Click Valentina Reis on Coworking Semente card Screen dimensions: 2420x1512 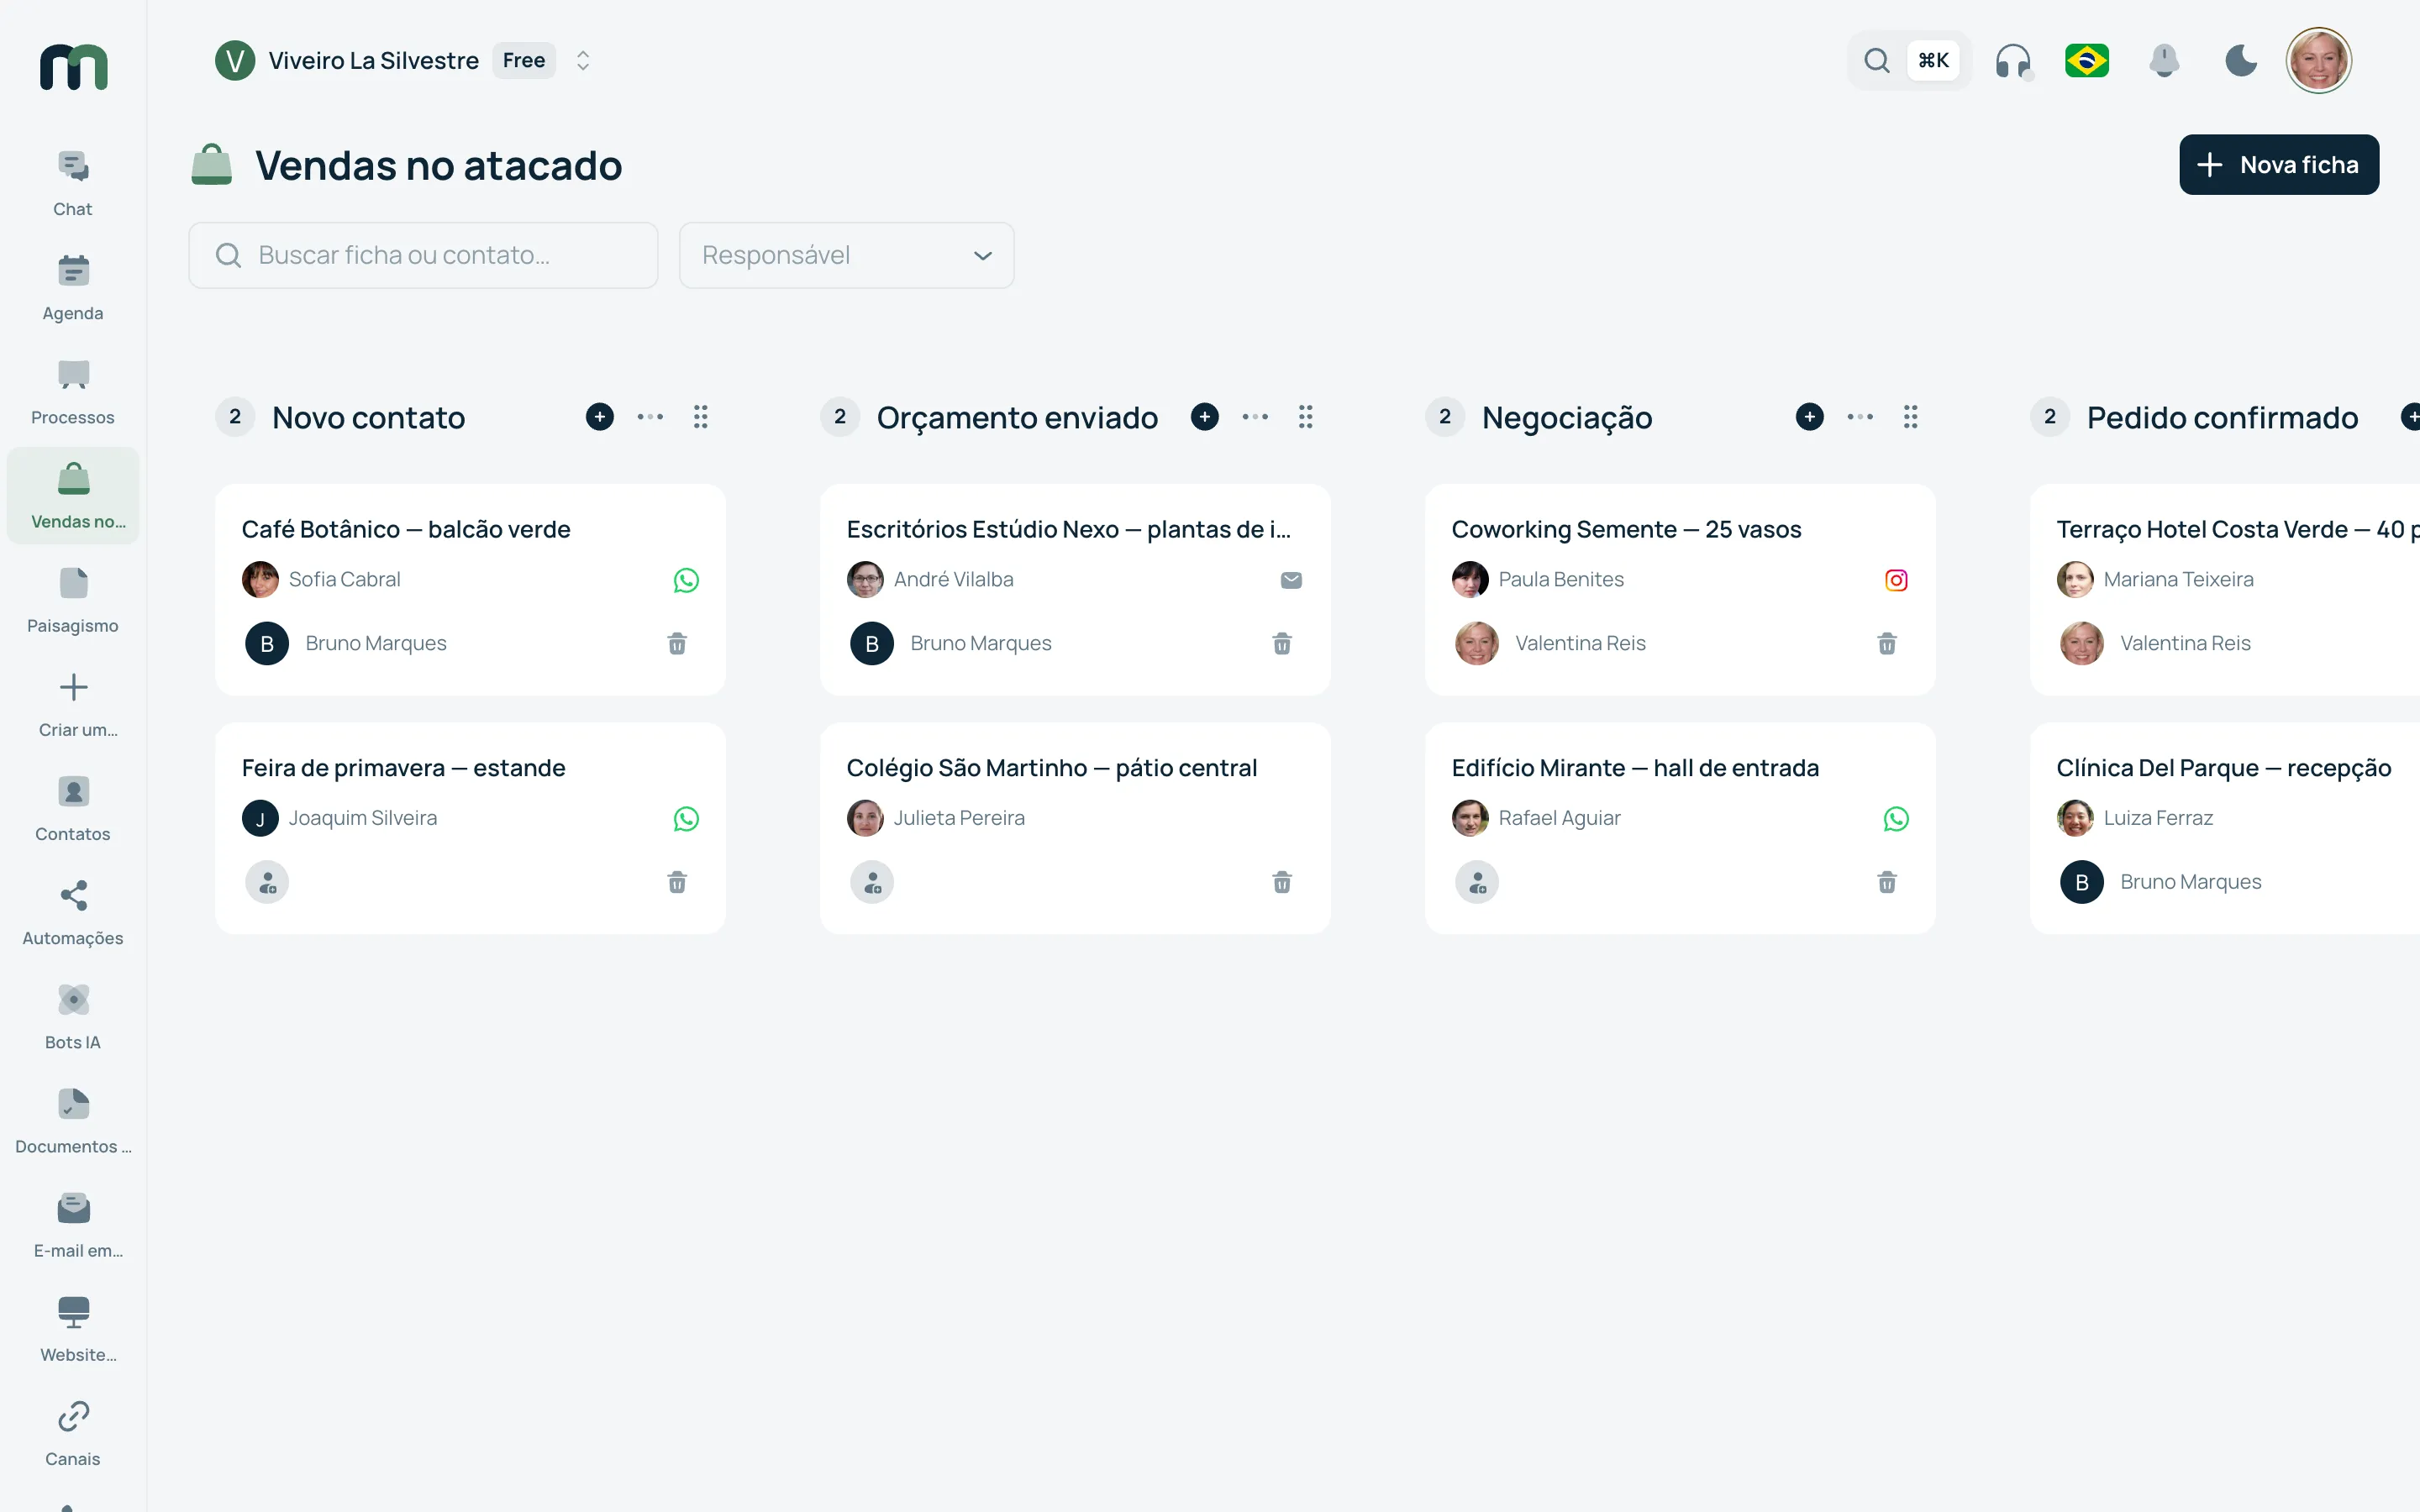pyautogui.click(x=1551, y=644)
